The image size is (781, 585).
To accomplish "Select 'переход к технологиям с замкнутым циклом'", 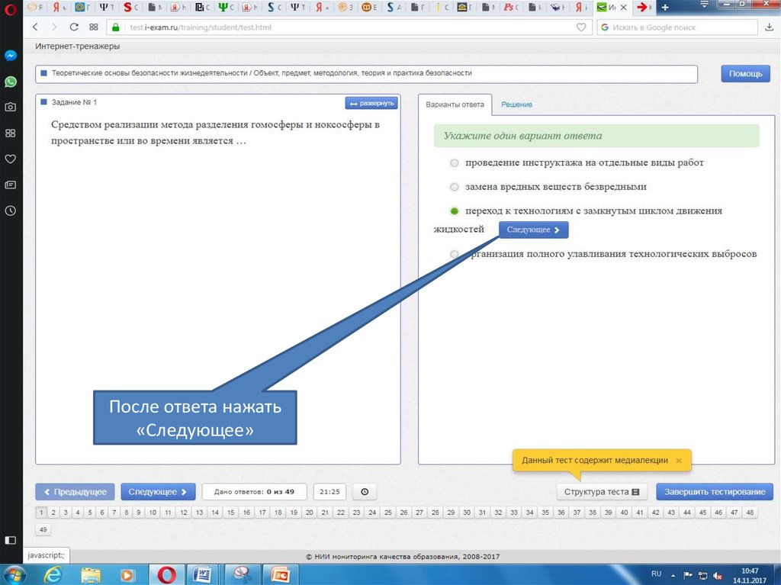I will [455, 211].
